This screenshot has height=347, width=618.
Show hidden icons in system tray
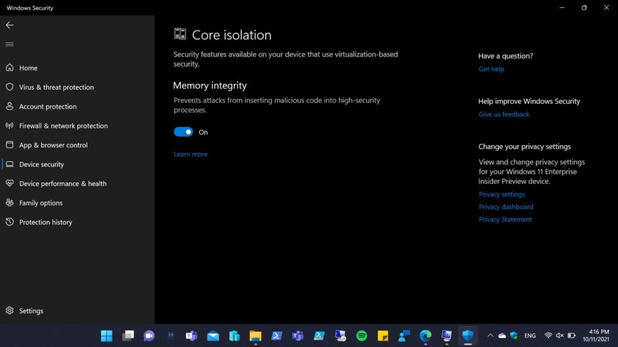(490, 336)
